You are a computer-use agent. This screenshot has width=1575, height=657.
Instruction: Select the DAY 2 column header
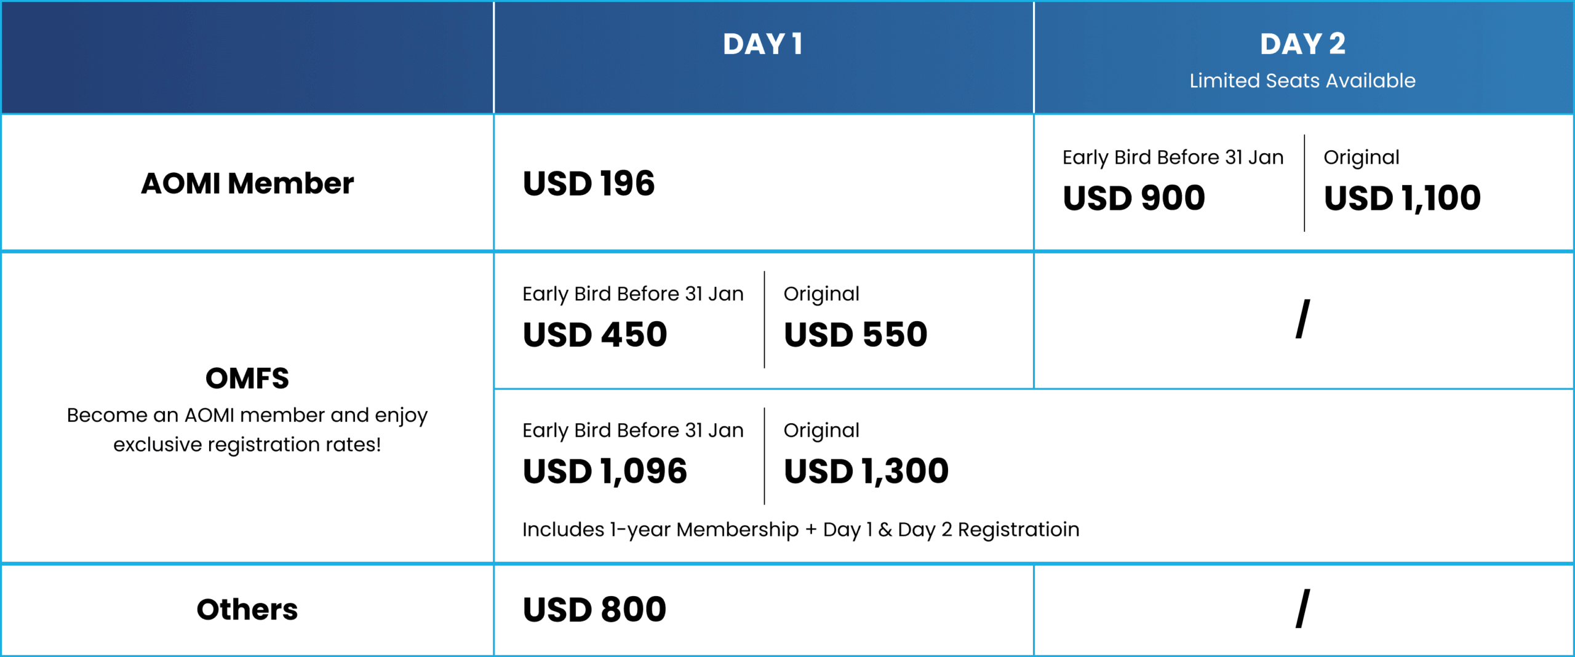1302,44
